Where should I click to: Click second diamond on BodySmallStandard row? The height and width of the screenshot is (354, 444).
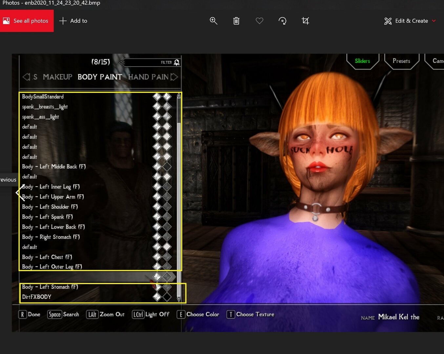167,97
